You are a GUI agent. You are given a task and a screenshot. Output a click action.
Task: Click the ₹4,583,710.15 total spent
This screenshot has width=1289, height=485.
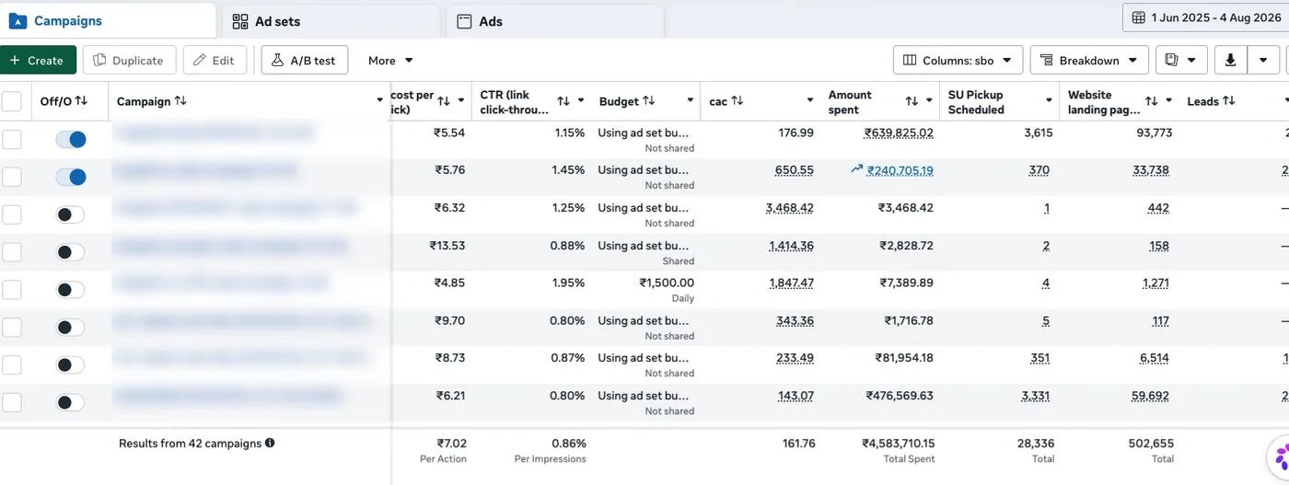point(898,444)
